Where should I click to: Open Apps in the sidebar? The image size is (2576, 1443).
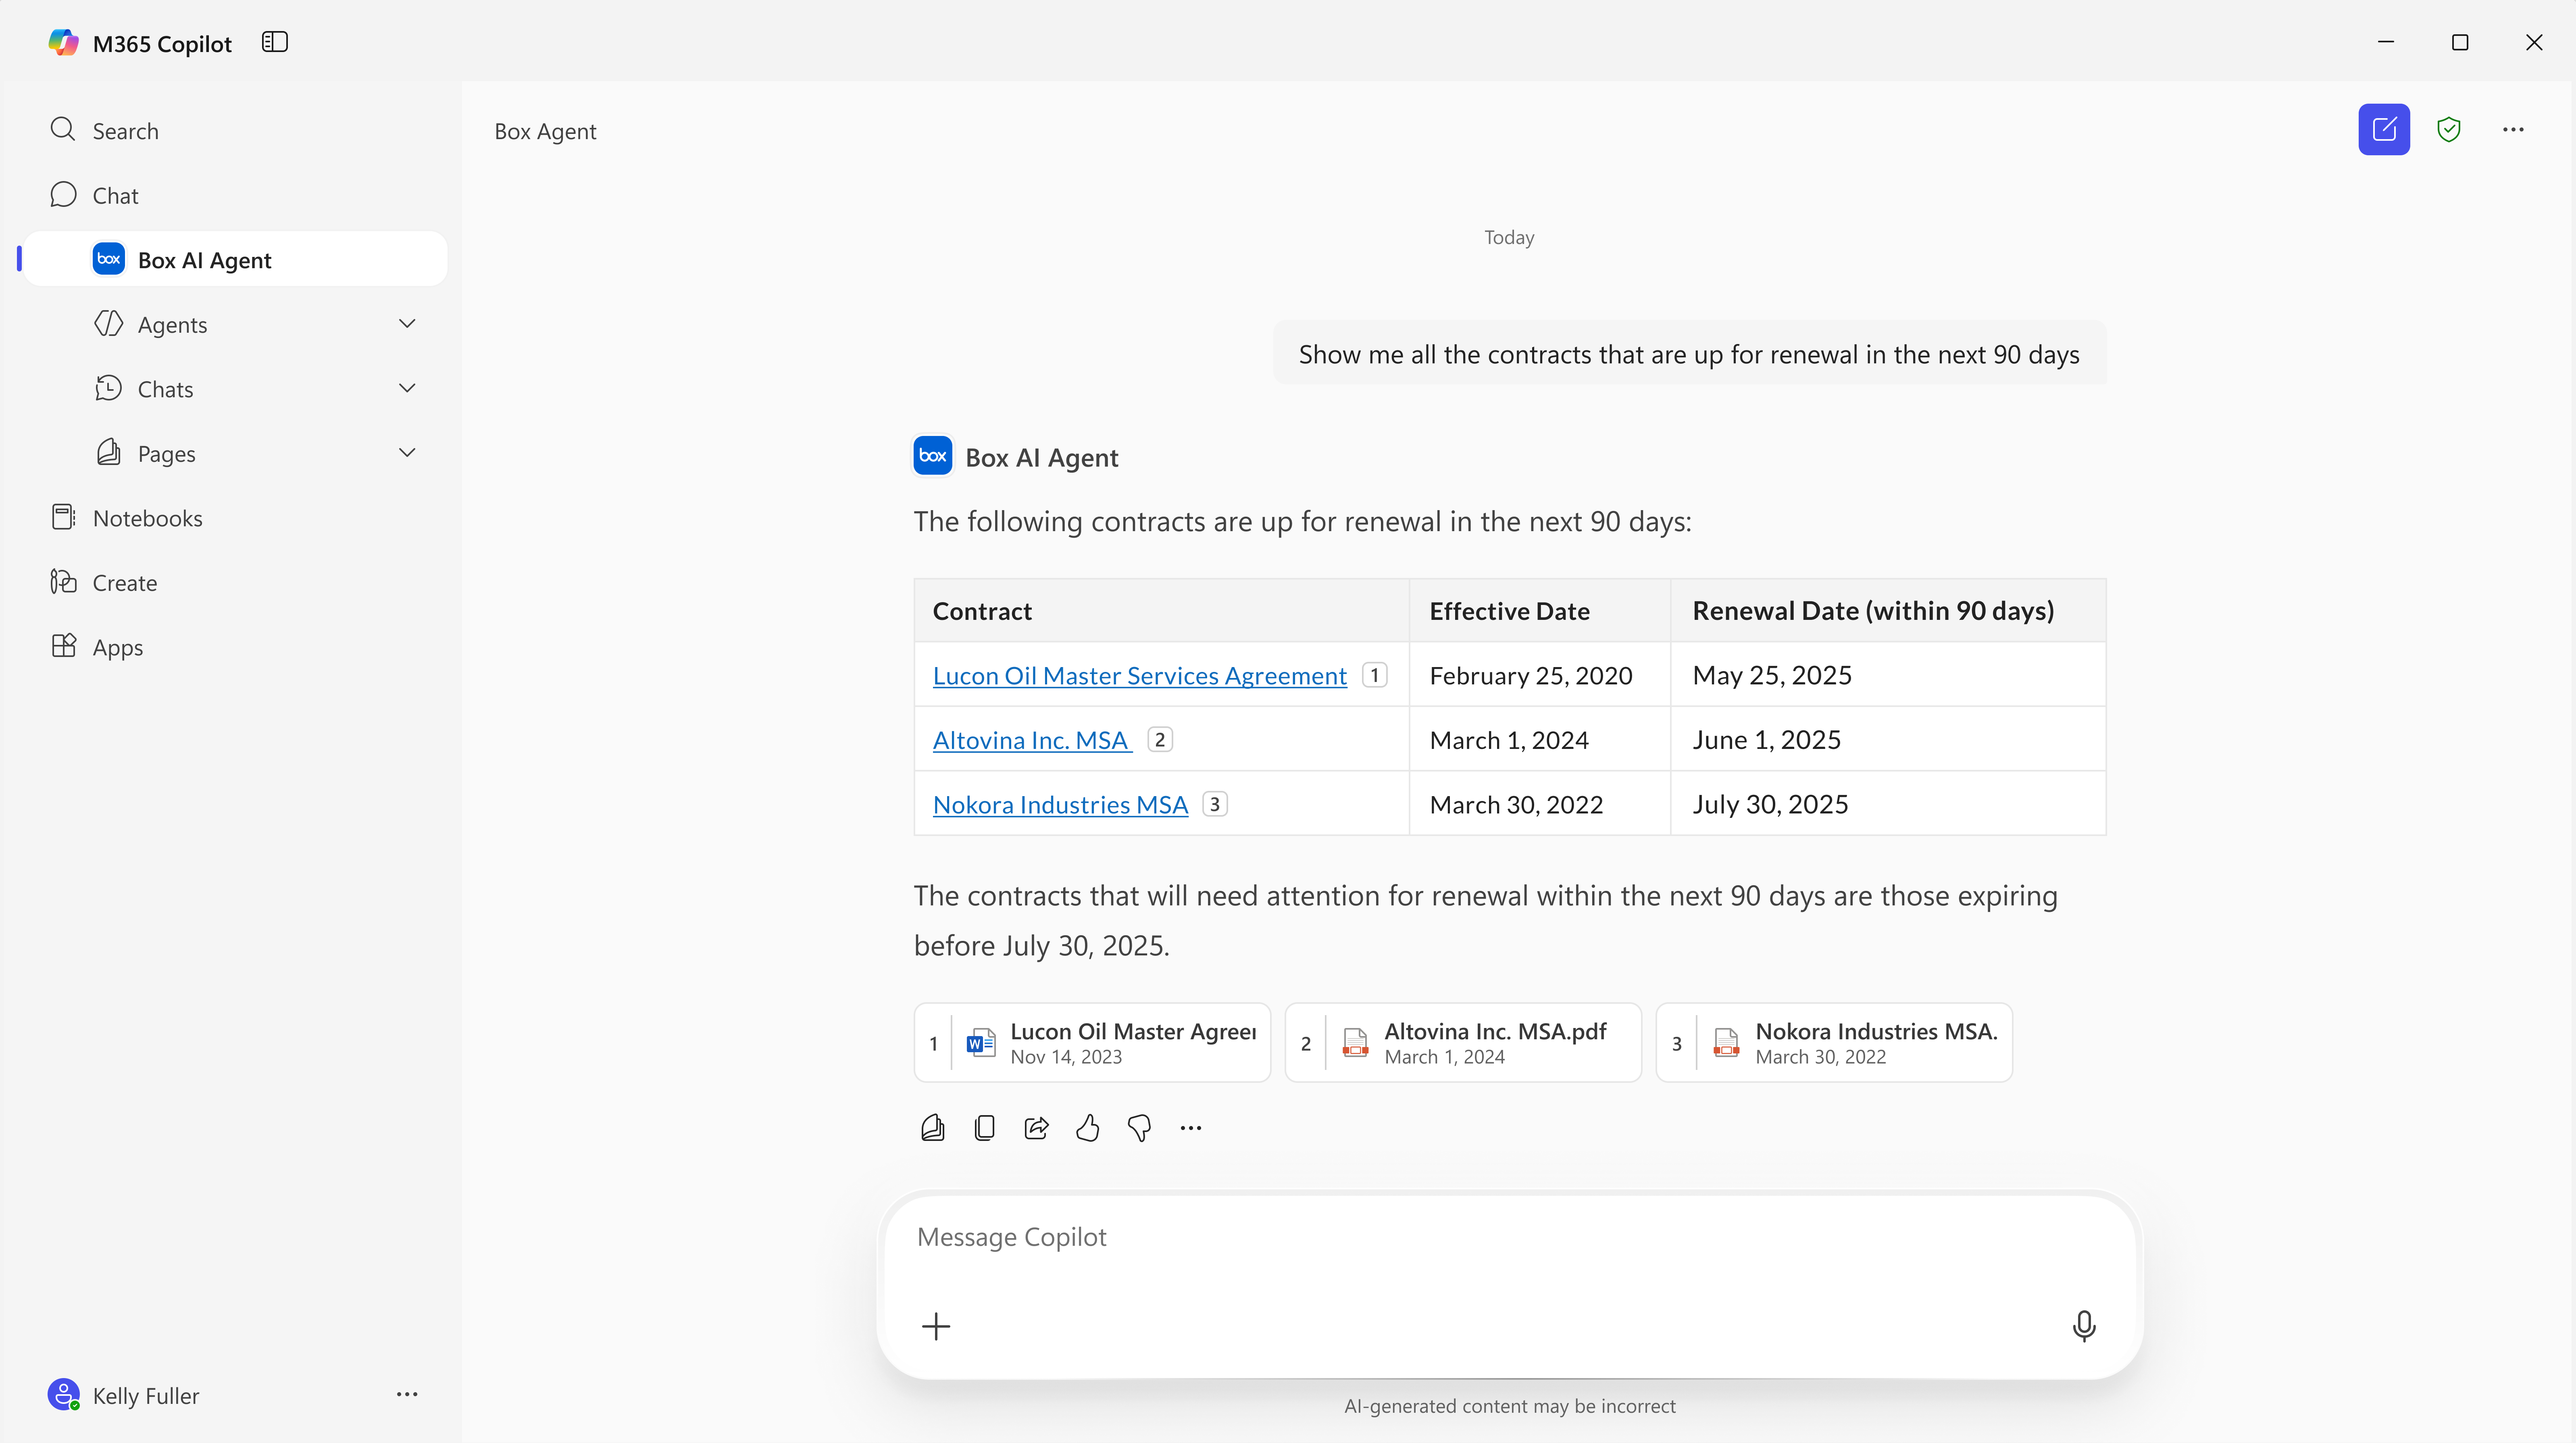click(x=235, y=647)
